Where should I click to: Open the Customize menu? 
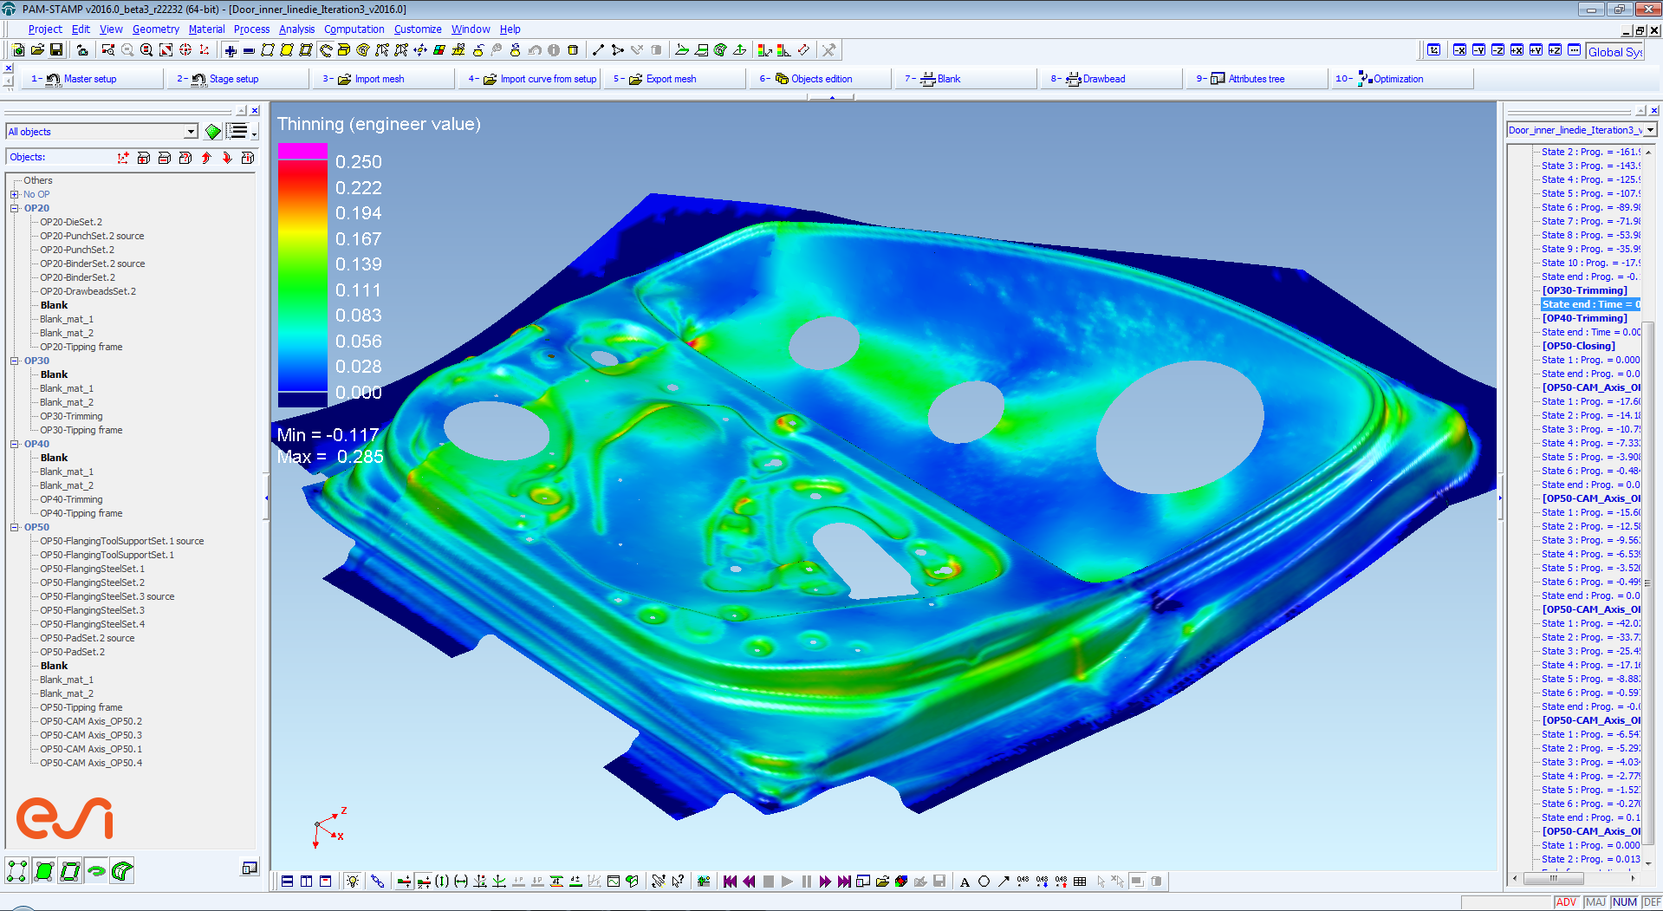[418, 29]
